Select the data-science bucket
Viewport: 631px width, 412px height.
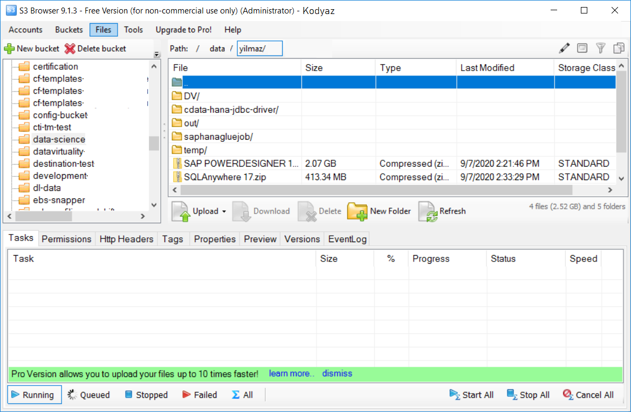click(59, 139)
